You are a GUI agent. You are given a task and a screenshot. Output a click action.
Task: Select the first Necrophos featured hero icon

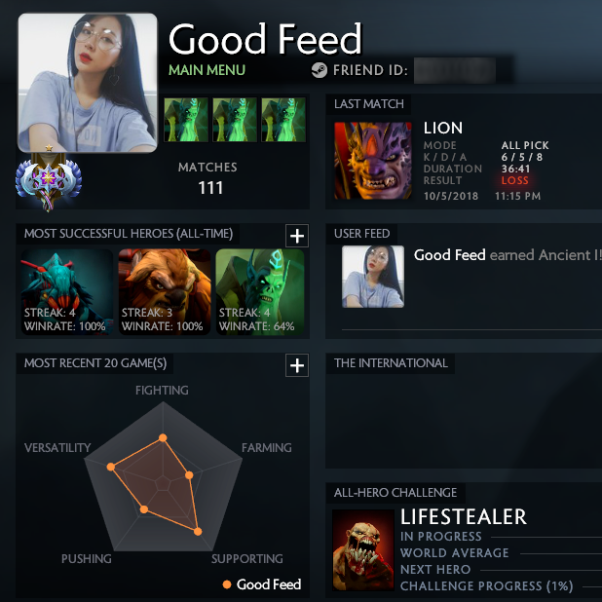(186, 120)
